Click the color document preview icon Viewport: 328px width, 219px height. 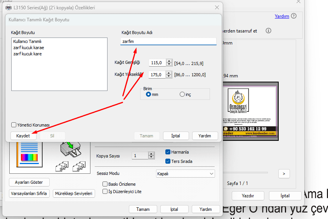pyautogui.click(x=29, y=154)
